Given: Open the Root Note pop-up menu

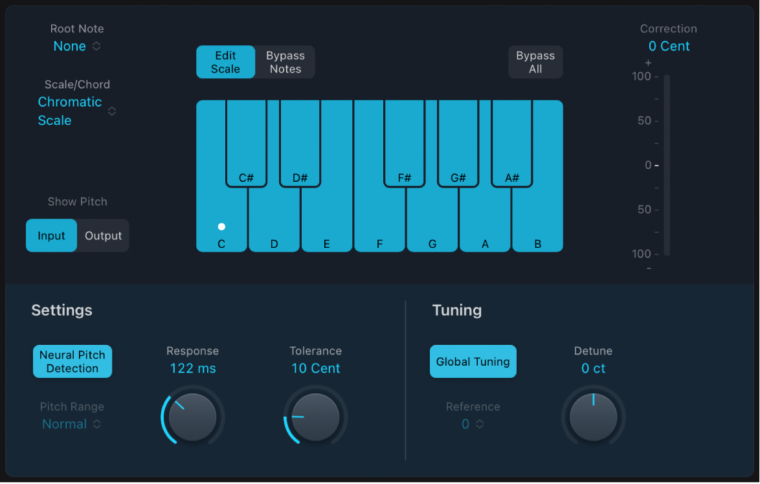Looking at the screenshot, I should [x=77, y=46].
